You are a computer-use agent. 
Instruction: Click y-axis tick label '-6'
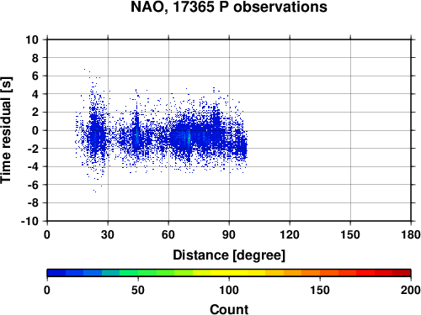click(33, 185)
